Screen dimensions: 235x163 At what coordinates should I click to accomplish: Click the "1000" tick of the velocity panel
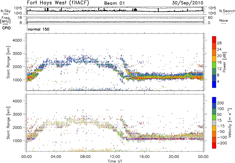pyautogui.click(x=17, y=141)
